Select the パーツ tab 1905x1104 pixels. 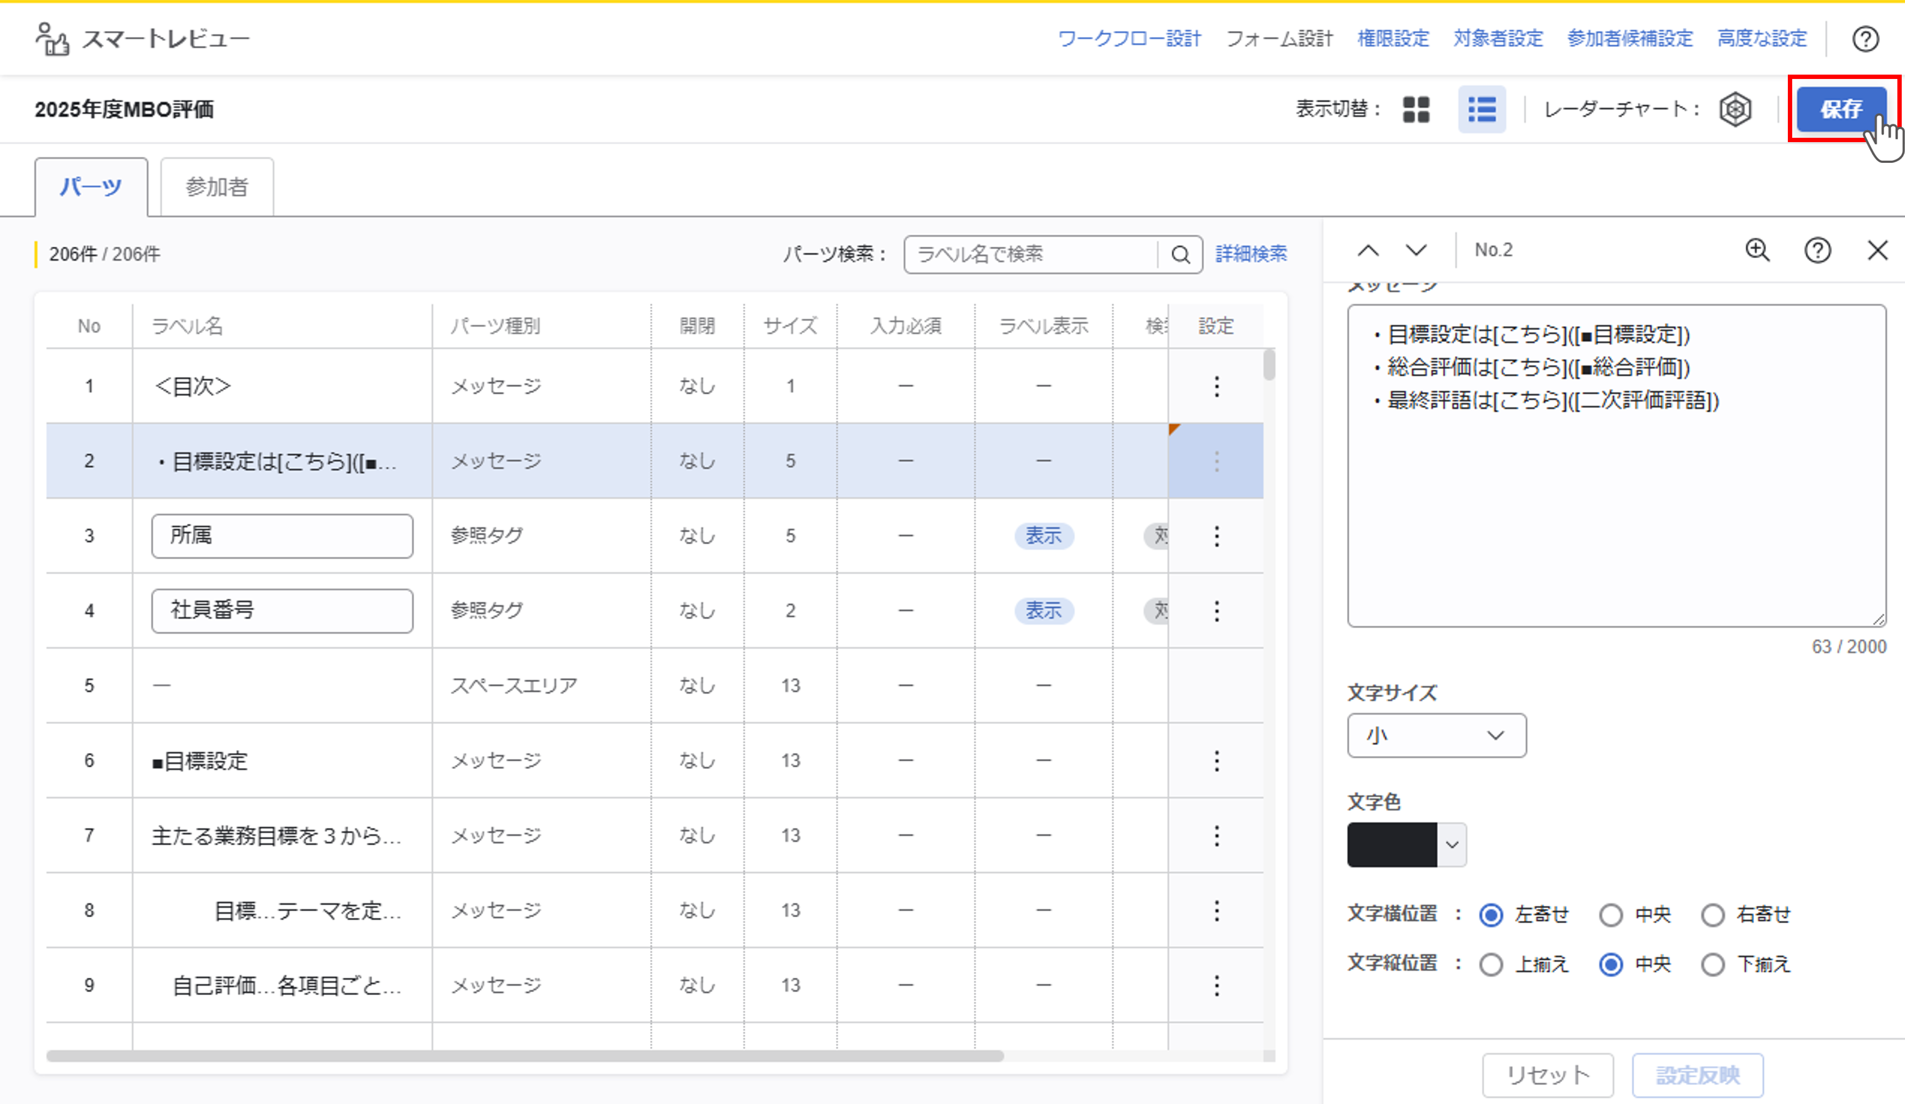click(x=90, y=187)
